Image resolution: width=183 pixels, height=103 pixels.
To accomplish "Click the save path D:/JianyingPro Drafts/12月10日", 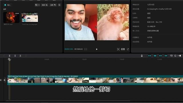I will pyautogui.click(x=159, y=9).
